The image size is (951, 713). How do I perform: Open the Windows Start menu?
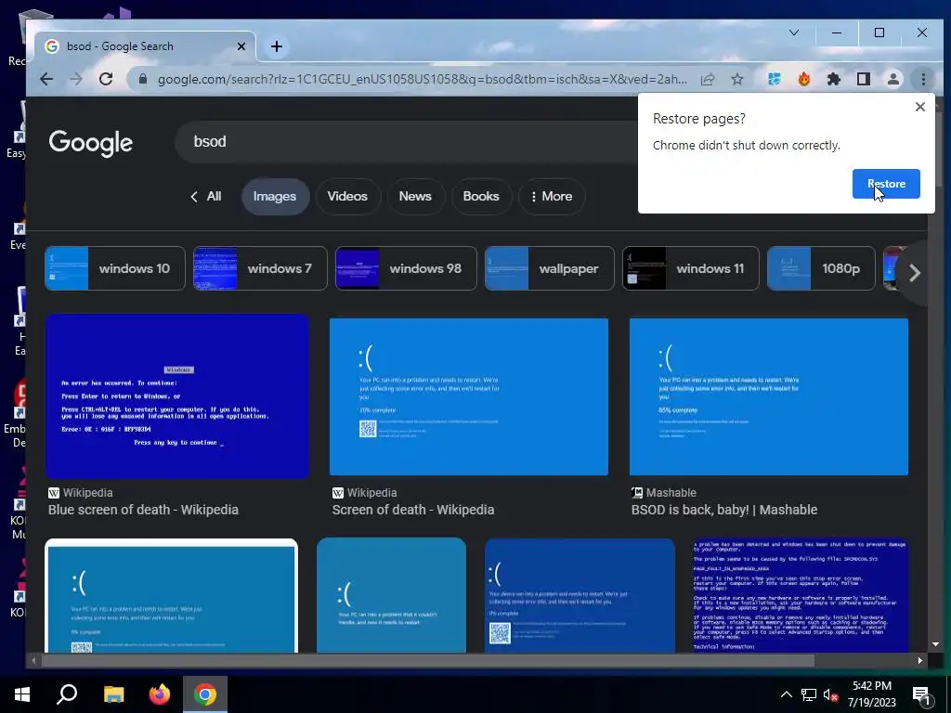point(22,694)
